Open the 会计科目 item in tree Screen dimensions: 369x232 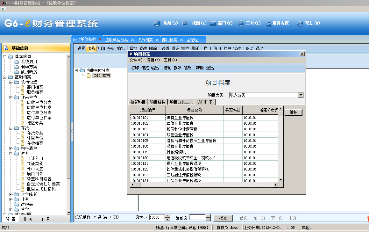point(35,158)
